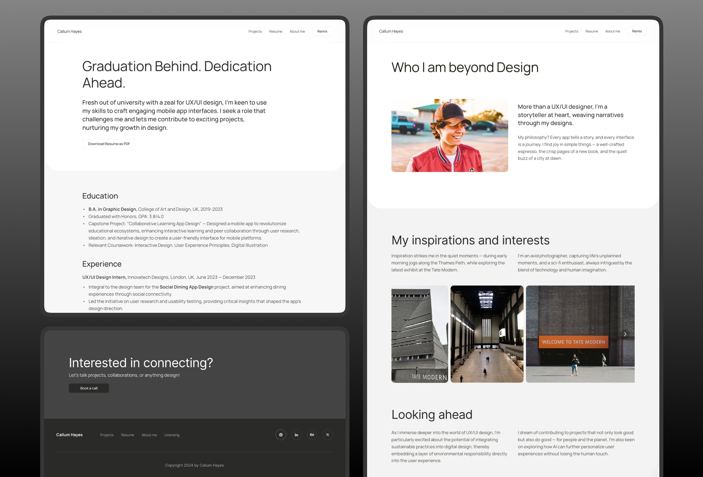
Task: Click My inspirations and interests heading
Action: (x=470, y=240)
